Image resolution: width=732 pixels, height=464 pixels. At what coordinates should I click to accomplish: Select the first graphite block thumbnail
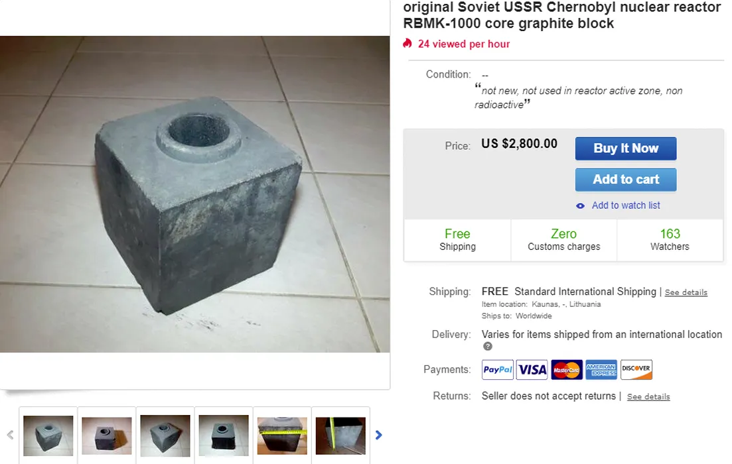48,435
